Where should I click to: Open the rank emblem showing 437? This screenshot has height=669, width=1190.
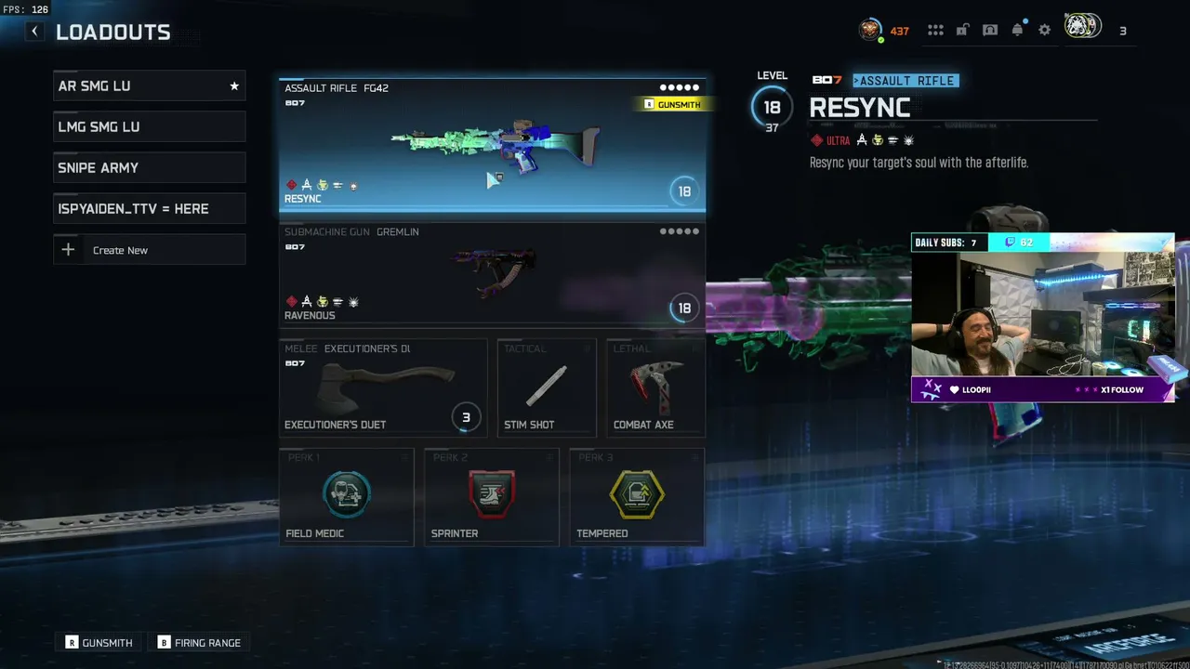point(870,30)
